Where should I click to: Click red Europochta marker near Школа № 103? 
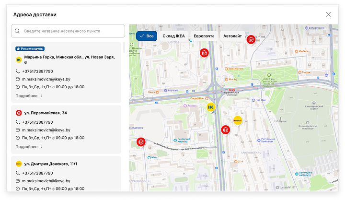click(x=251, y=40)
